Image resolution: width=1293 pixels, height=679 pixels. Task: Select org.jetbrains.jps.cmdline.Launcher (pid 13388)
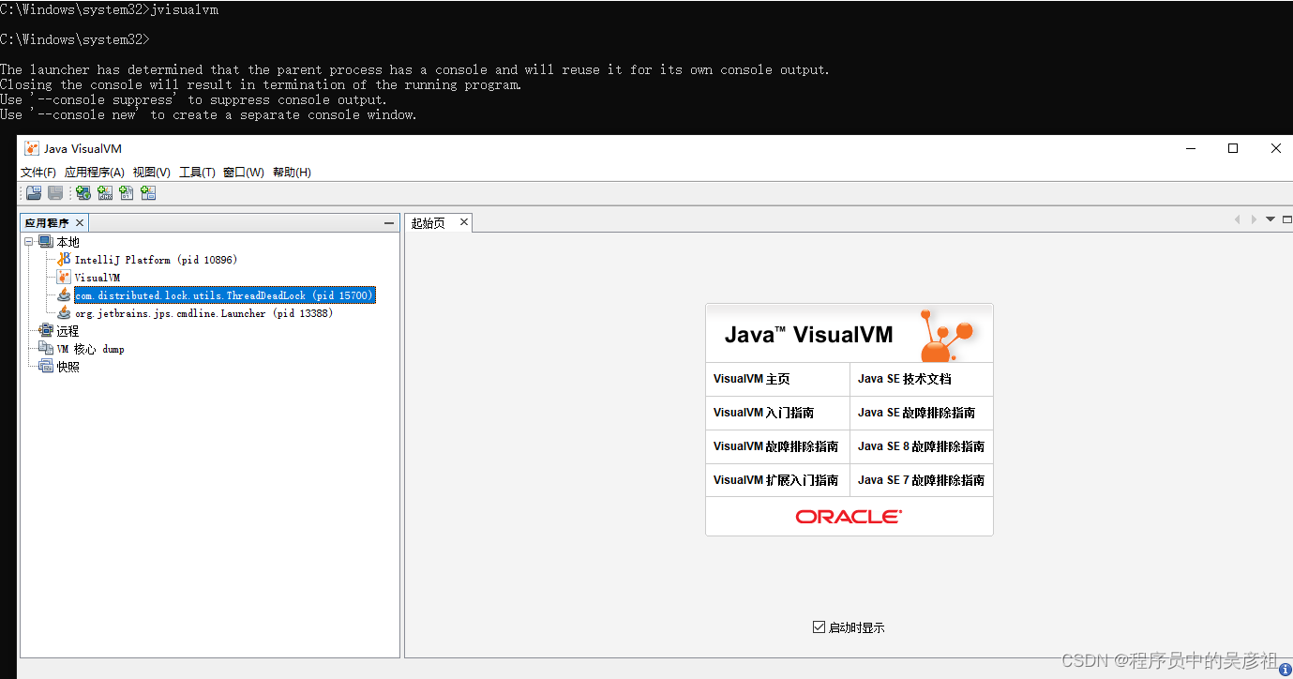tap(203, 313)
